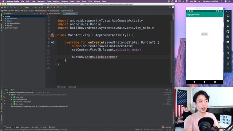Click MainActivity in editor breadcrumb
The width and height of the screenshot is (233, 131).
click(62, 87)
